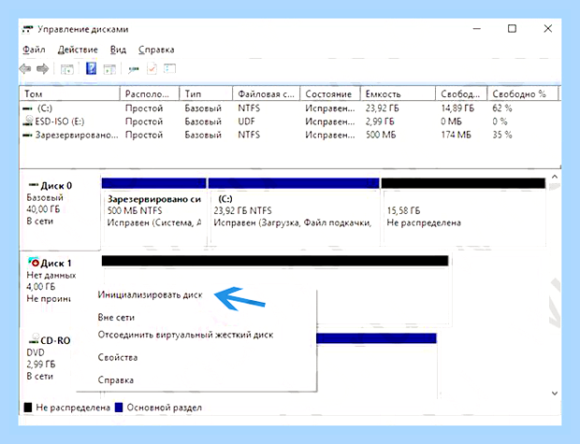Open the Действие menu
Viewport: 580px width, 444px height.
(x=78, y=50)
